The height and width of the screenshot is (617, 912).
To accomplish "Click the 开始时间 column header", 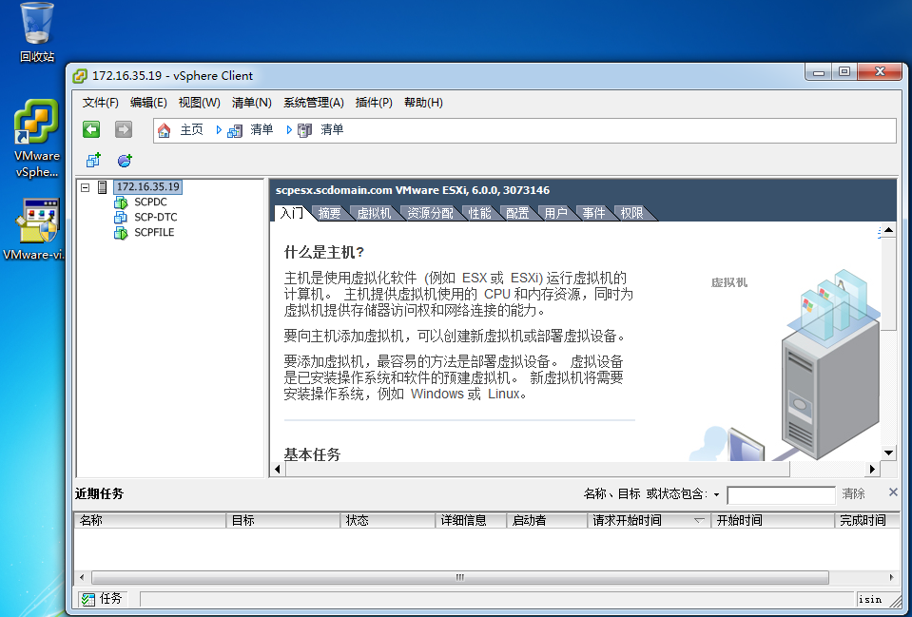I will coord(772,520).
